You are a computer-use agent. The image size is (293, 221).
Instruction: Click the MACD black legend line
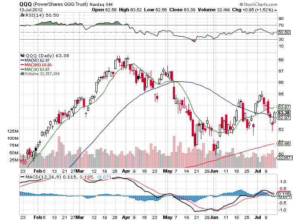pos(22,177)
